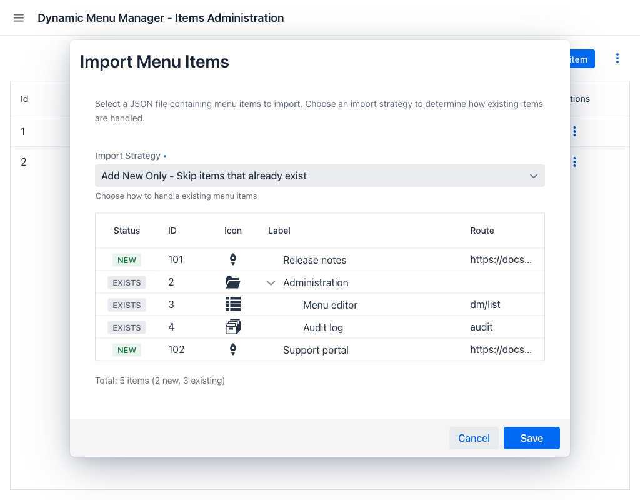This screenshot has width=640, height=500.
Task: Cancel the import dialog
Action: [474, 438]
